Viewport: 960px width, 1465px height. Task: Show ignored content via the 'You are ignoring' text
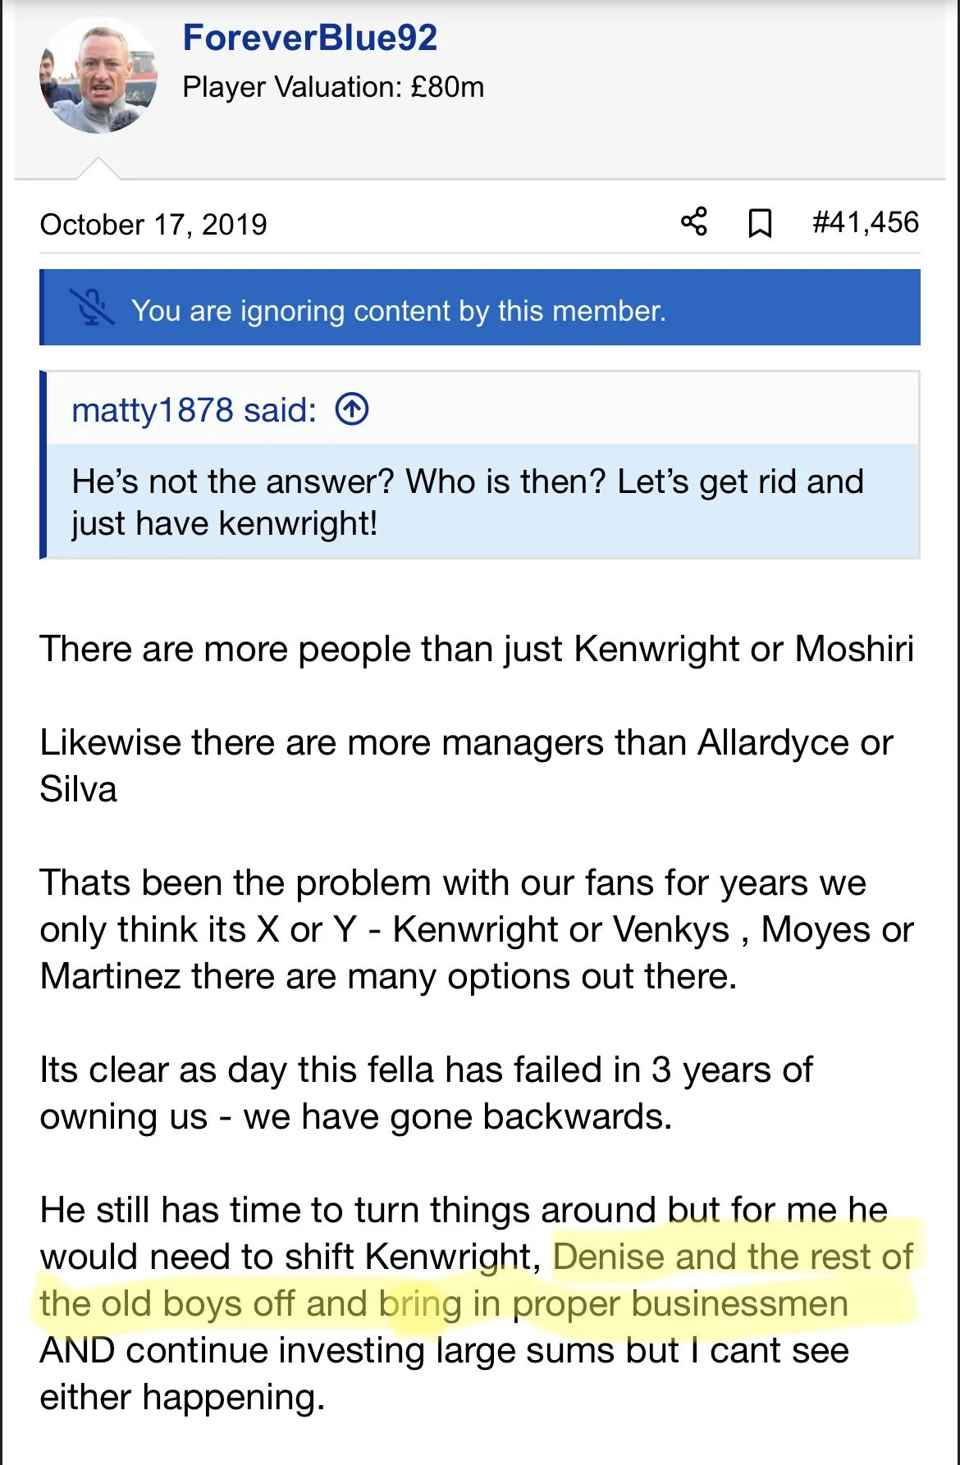coord(398,311)
